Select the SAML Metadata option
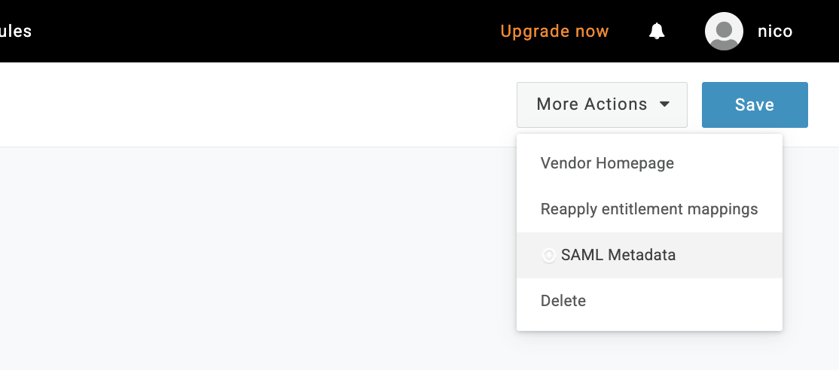The width and height of the screenshot is (839, 370). pos(618,255)
